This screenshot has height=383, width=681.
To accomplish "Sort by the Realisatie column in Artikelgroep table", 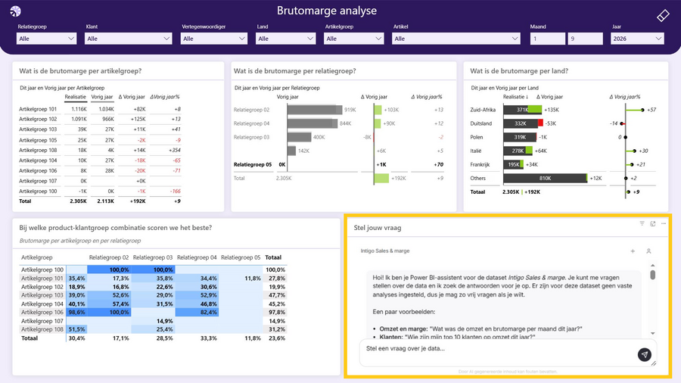I will tap(76, 97).
